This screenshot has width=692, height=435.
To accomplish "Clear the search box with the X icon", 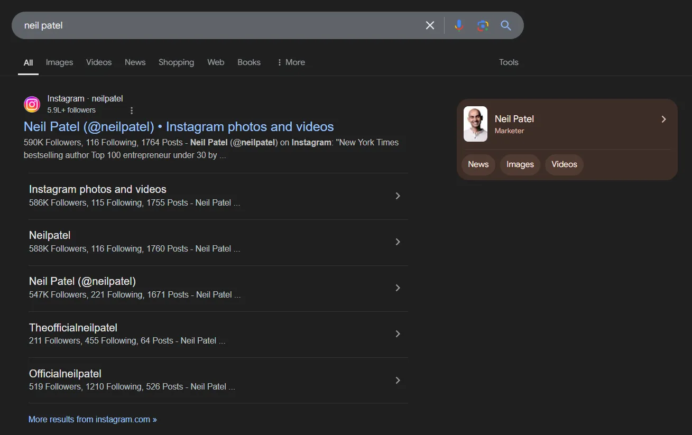I will (430, 25).
